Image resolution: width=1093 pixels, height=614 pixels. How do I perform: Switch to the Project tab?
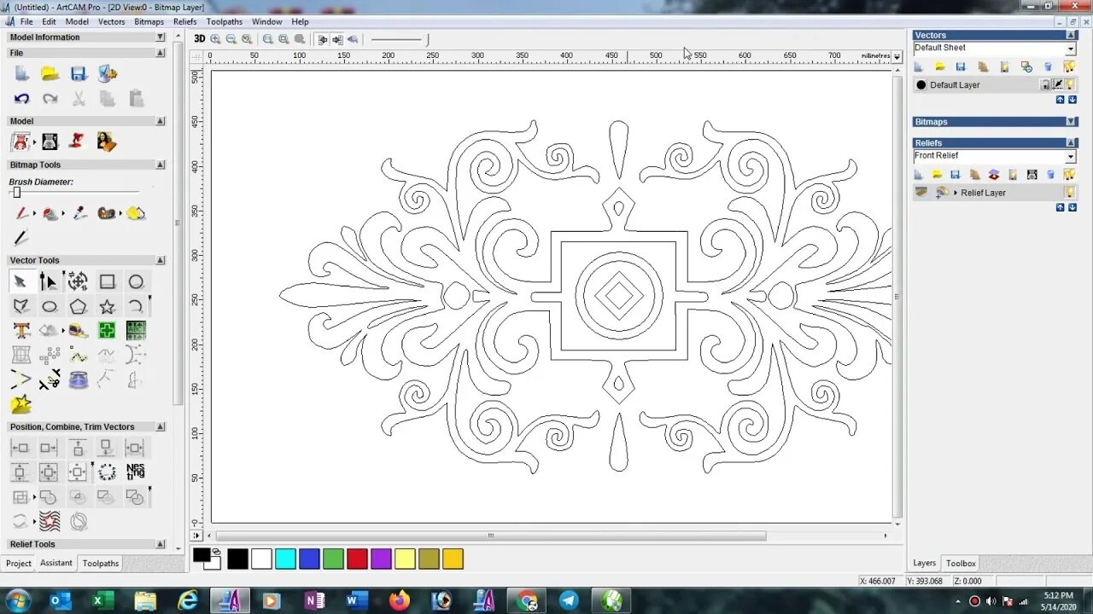(19, 563)
